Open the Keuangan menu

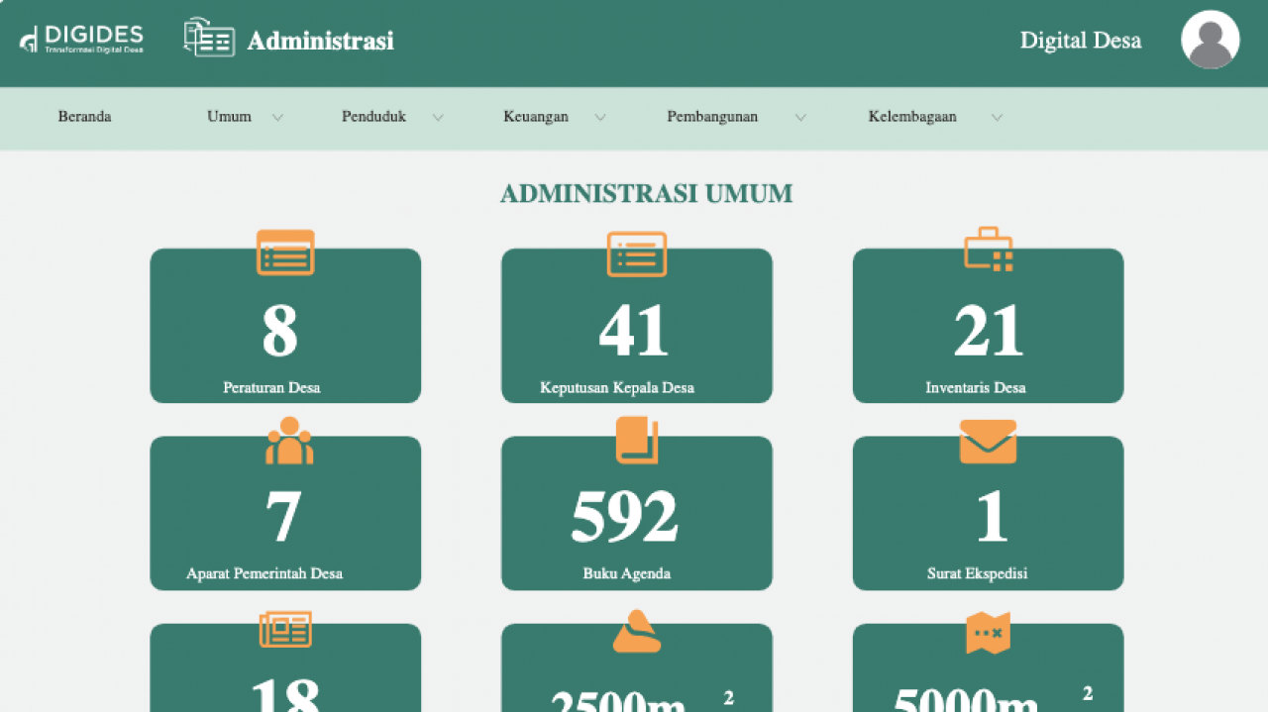536,117
